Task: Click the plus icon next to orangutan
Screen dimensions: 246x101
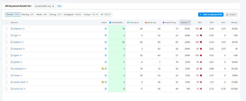Action: (12, 69)
